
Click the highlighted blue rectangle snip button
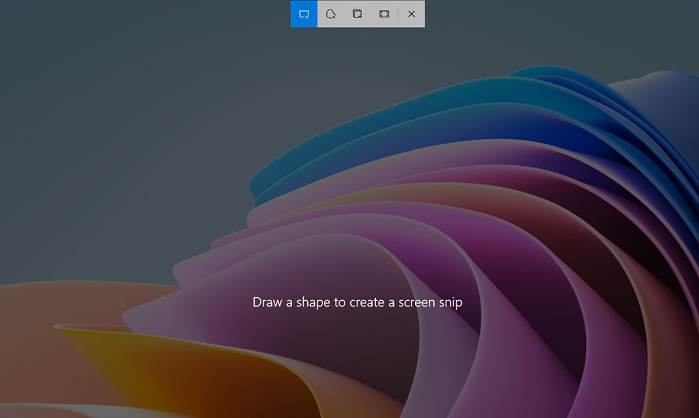click(x=304, y=14)
